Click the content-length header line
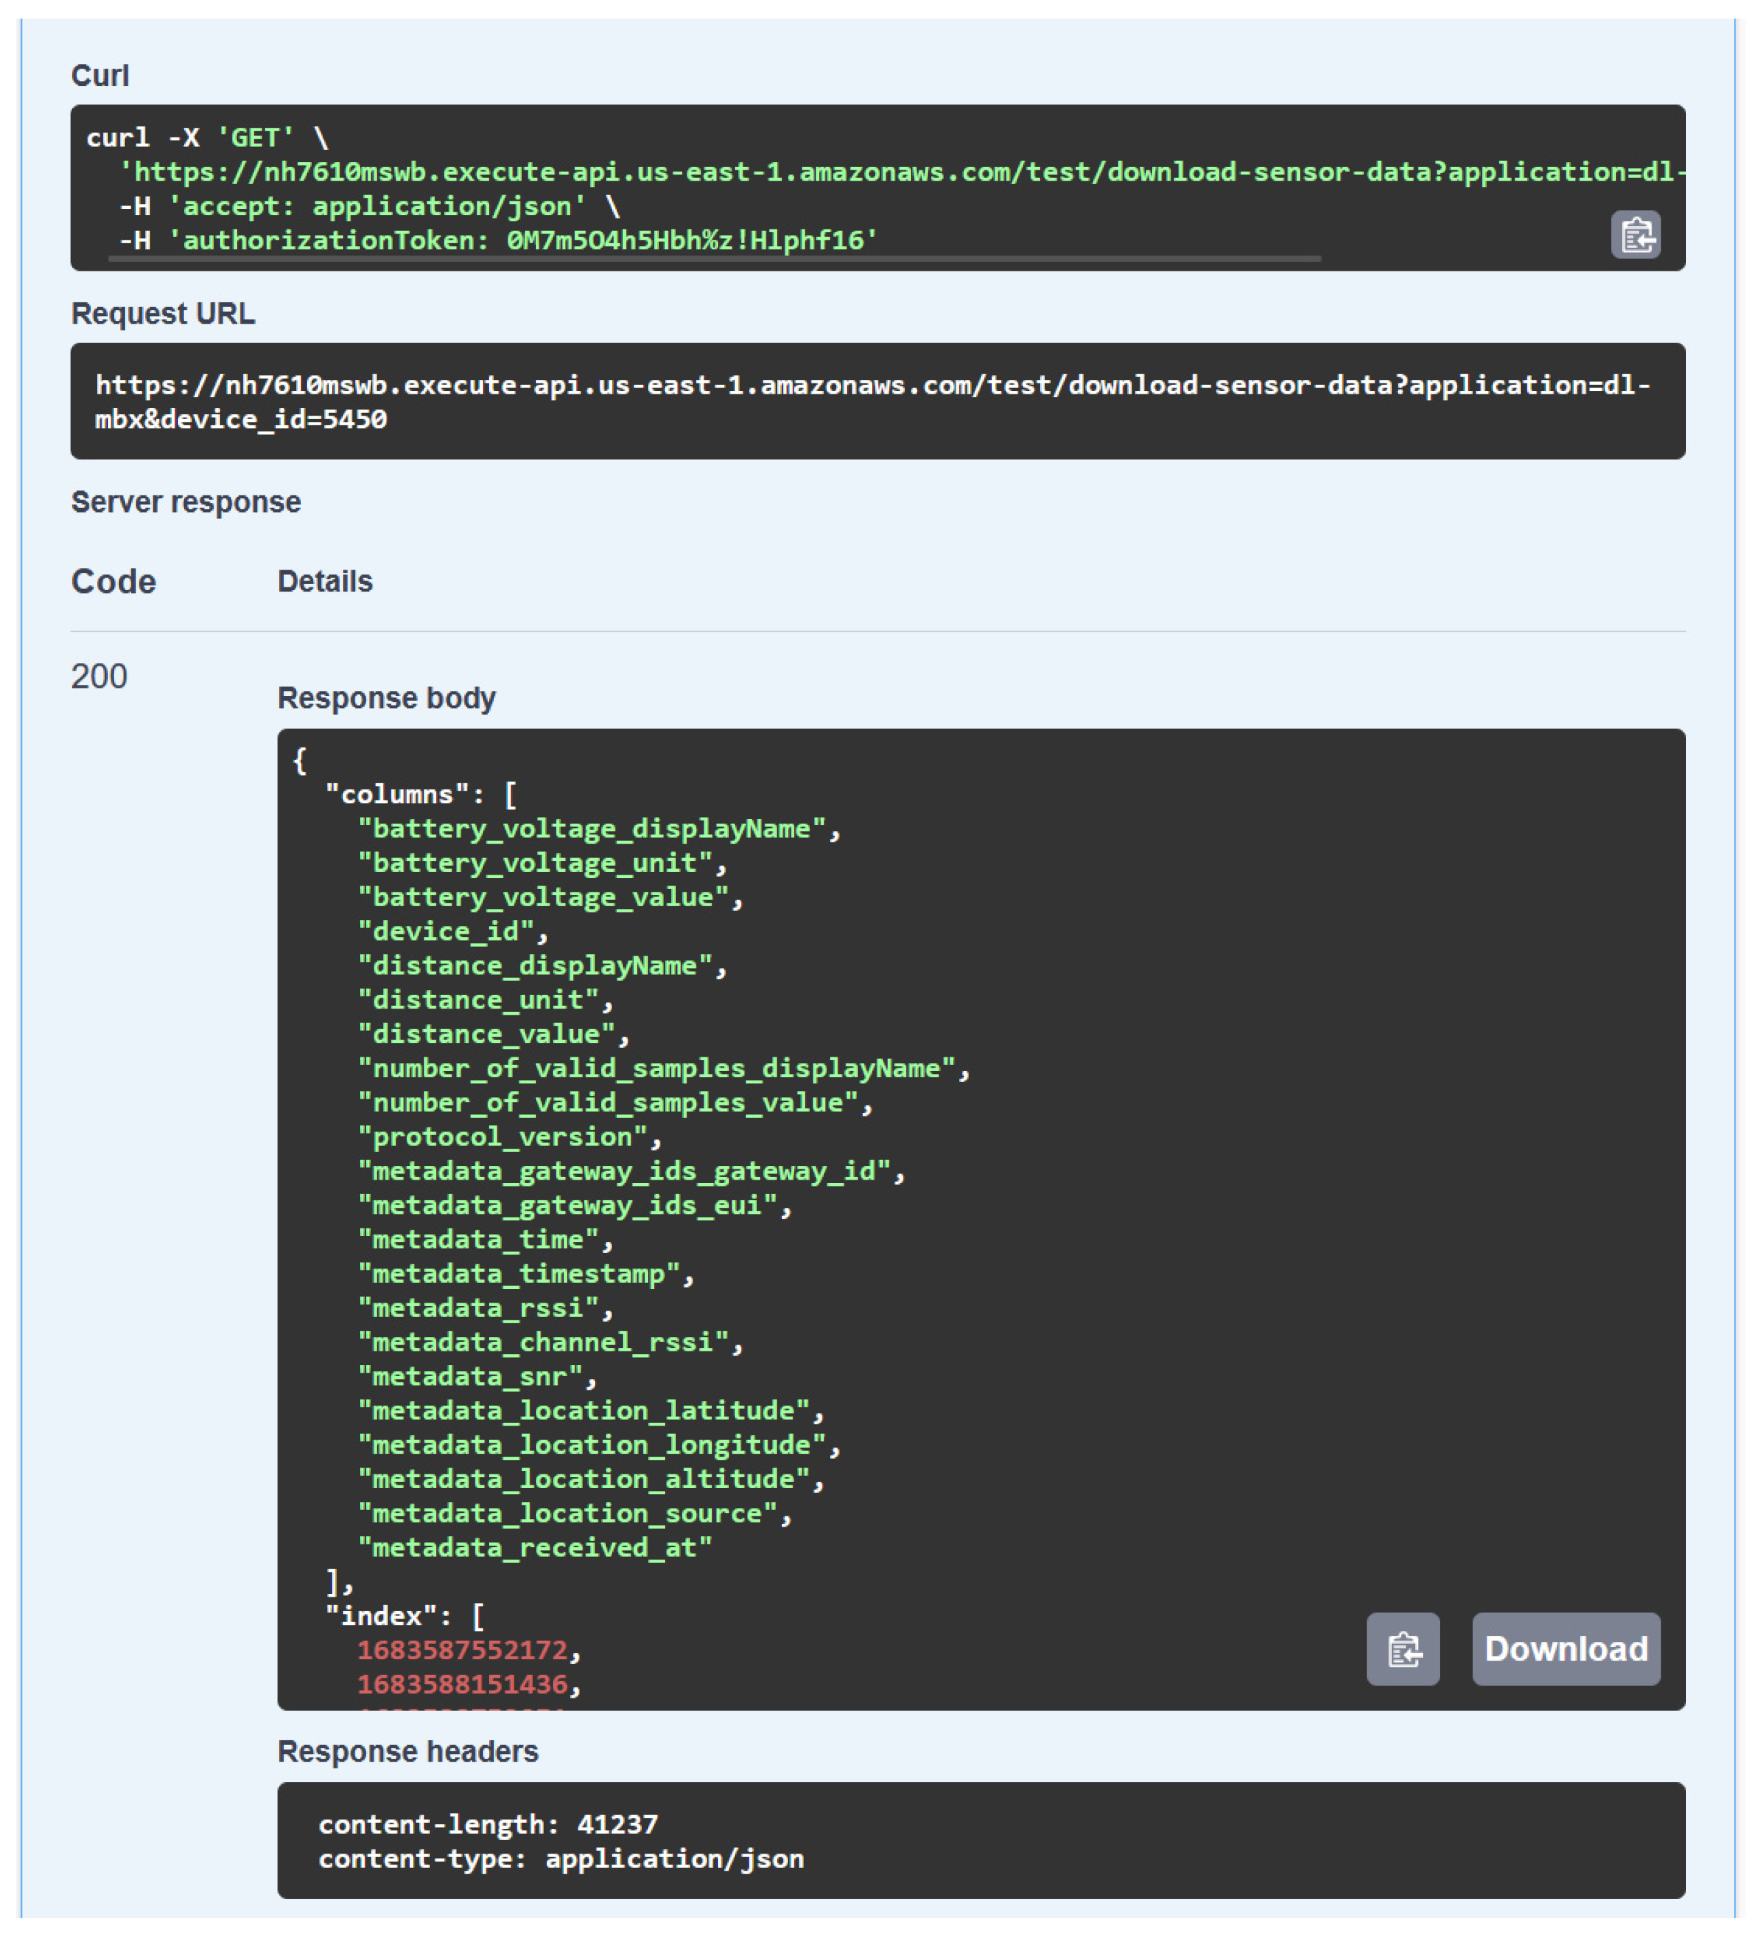The width and height of the screenshot is (1754, 1934). (x=487, y=1823)
